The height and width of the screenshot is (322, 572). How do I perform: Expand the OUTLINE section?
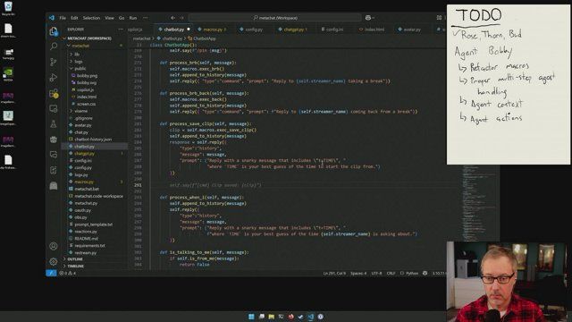point(75,258)
